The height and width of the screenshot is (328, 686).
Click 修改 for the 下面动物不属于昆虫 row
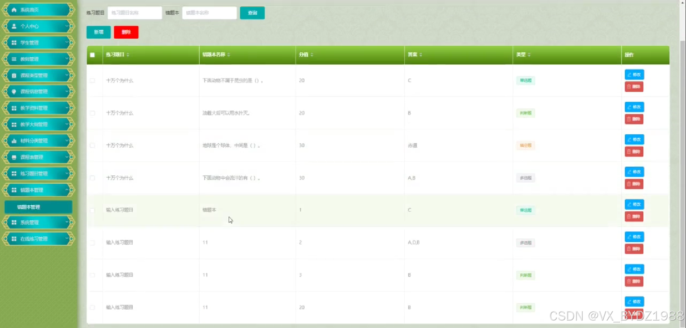[634, 74]
